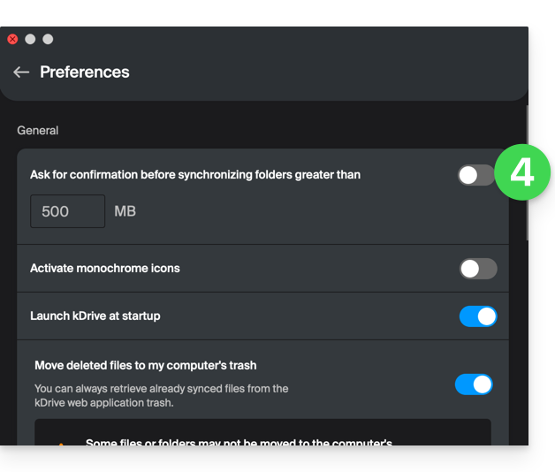555x472 pixels.
Task: Click the 'Ask for confirmation before synchronizing' label
Action: tap(195, 175)
